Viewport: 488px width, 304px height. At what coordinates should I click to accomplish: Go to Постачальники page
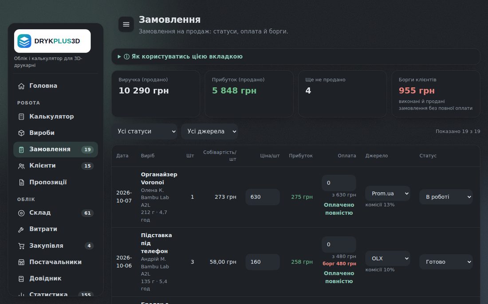tap(56, 262)
